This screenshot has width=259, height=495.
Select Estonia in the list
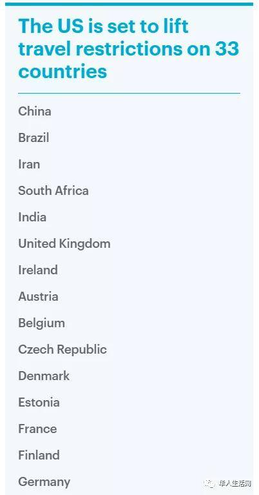[x=39, y=403]
